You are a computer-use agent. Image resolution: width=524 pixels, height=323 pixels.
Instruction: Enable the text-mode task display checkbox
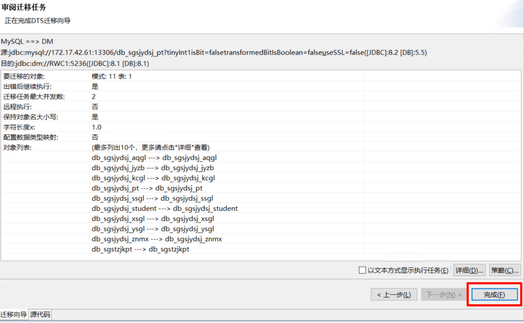pyautogui.click(x=362, y=271)
